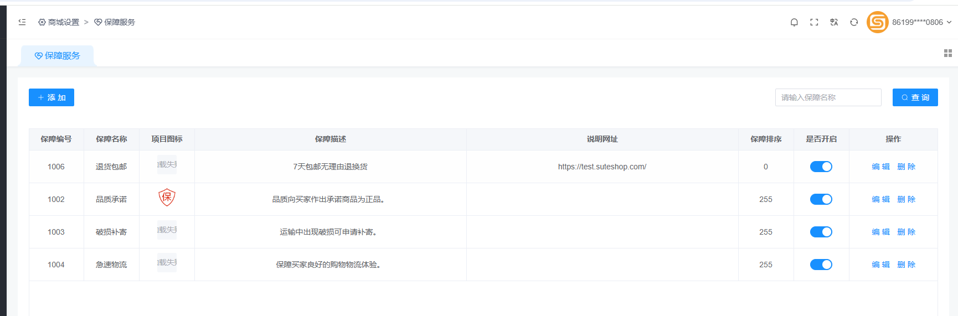Click the refresh page icon
This screenshot has height=316, width=958.
point(854,22)
